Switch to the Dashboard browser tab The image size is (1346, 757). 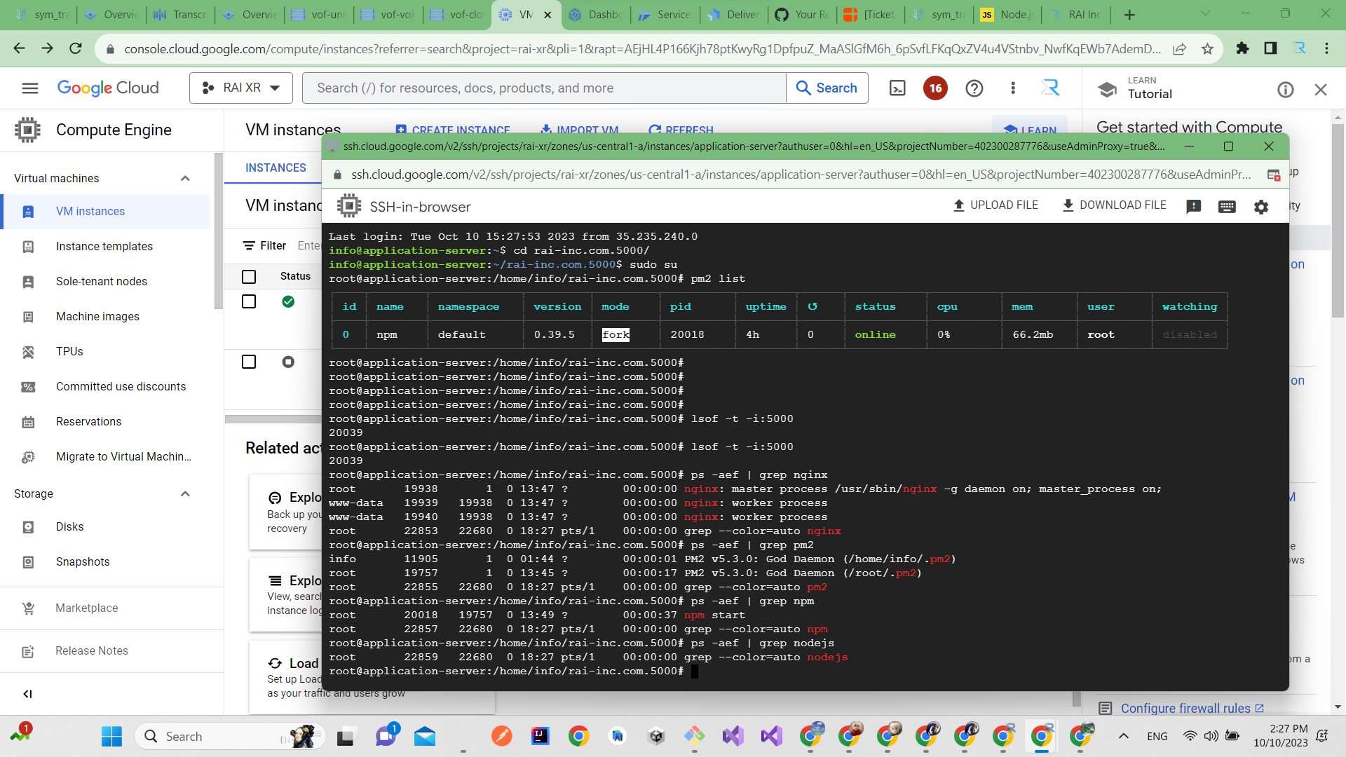click(595, 14)
